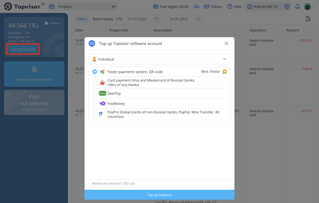Choose SberPay as payment method
Screen dimensions: 319x203
tap(95, 93)
